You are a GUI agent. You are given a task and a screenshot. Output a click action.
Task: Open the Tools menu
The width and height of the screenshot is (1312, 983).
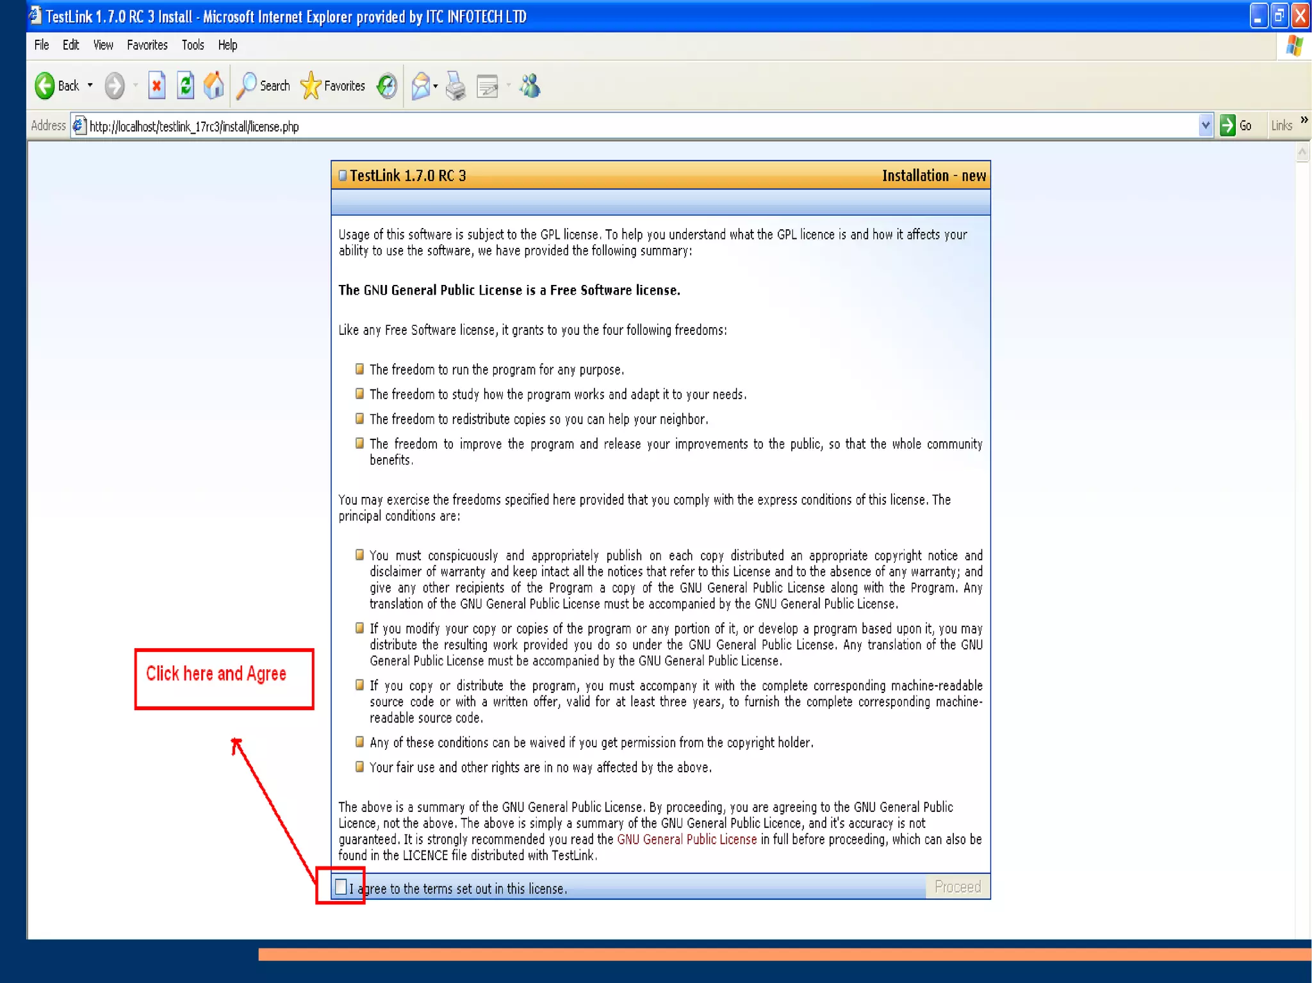point(193,45)
